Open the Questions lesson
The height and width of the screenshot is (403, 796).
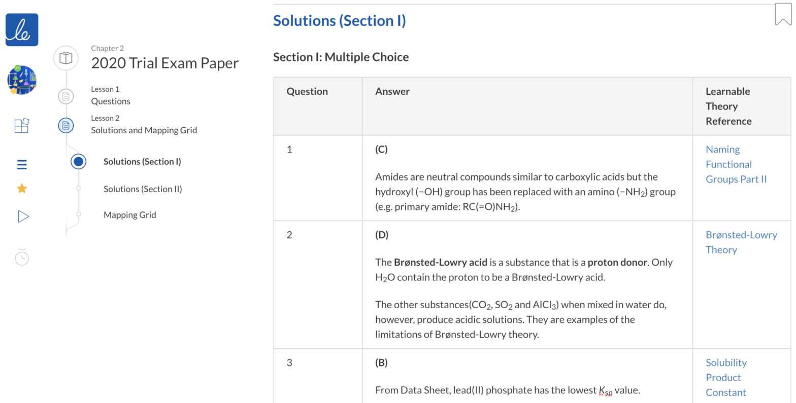[111, 101]
